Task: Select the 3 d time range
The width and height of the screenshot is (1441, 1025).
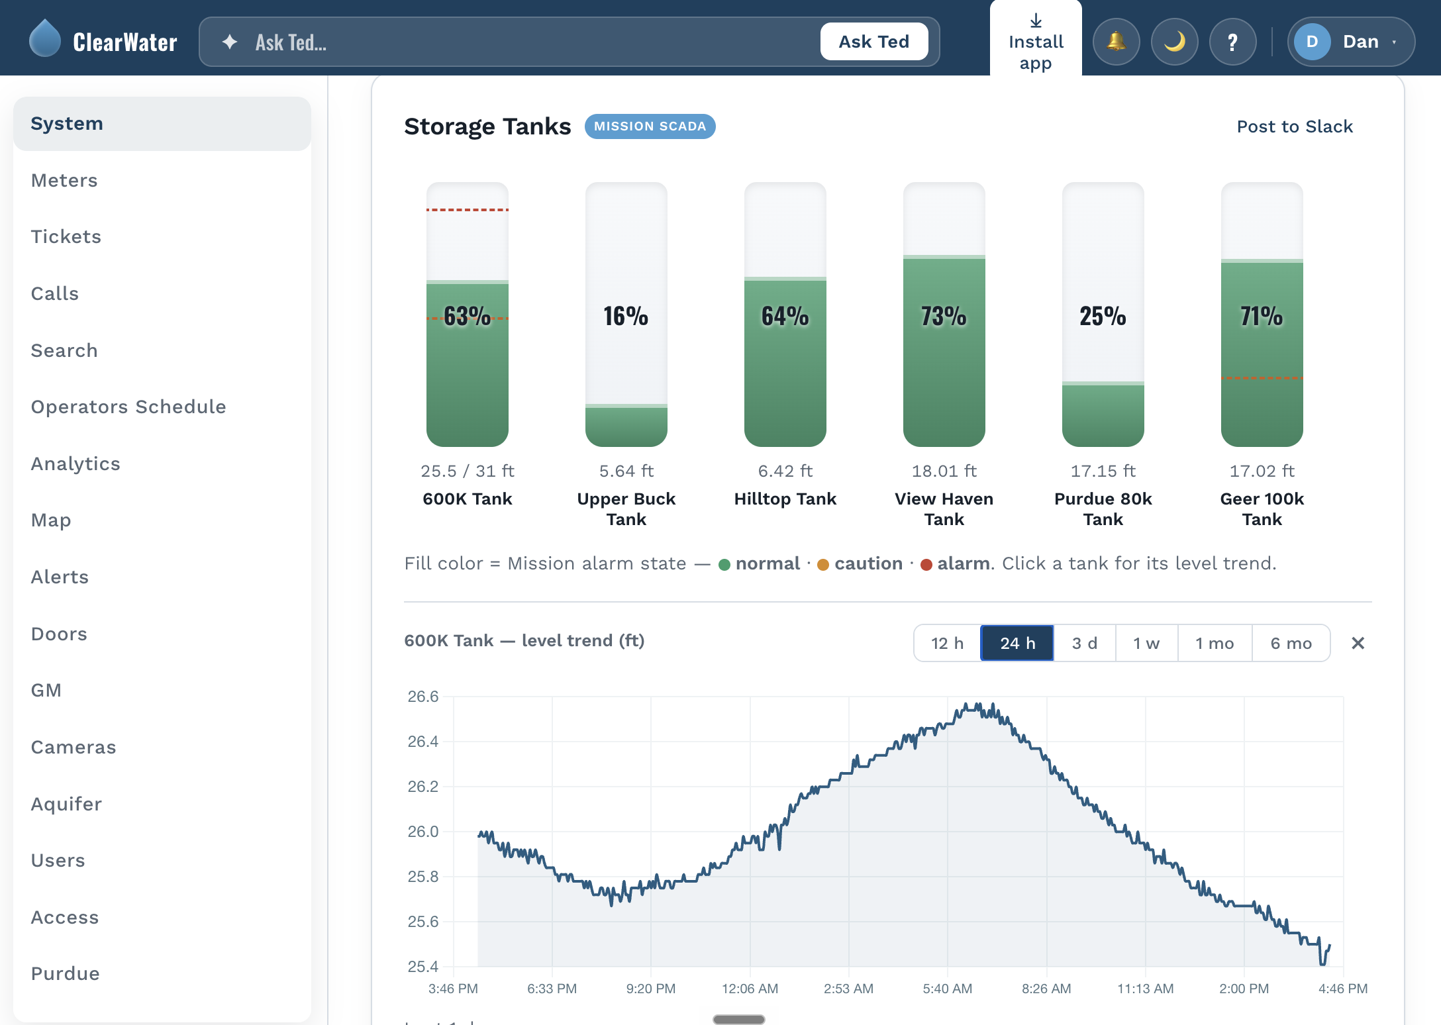Action: coord(1085,643)
